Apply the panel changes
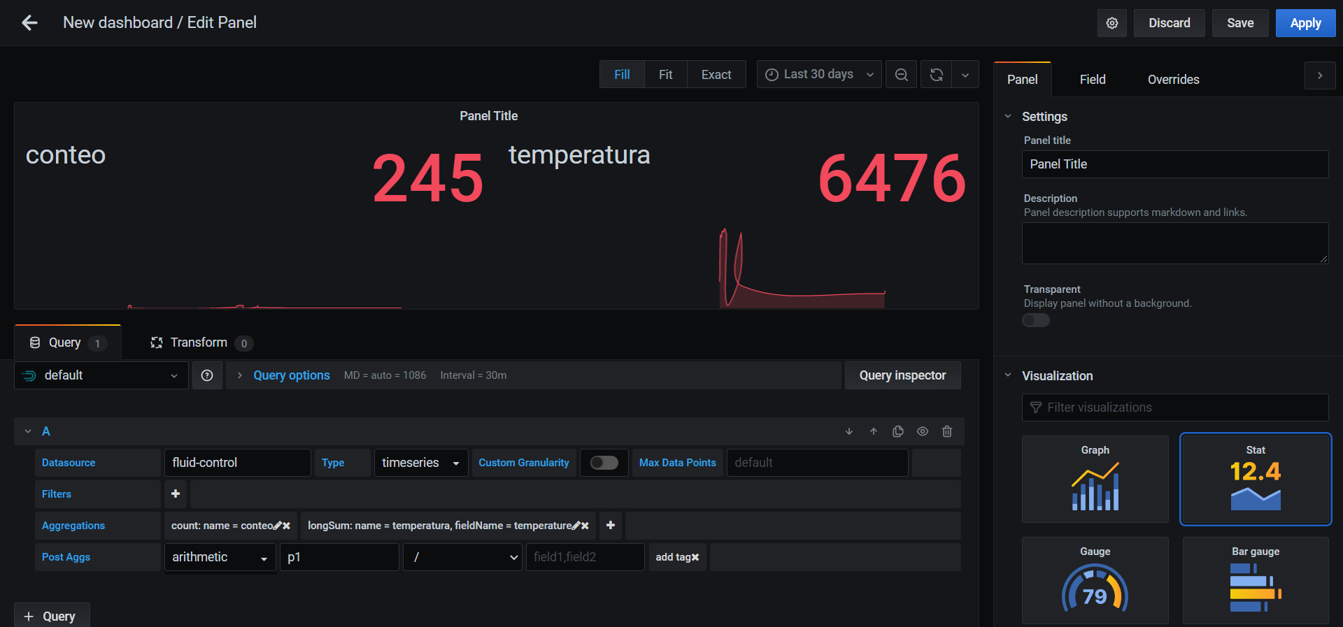The width and height of the screenshot is (1343, 627). [1305, 23]
